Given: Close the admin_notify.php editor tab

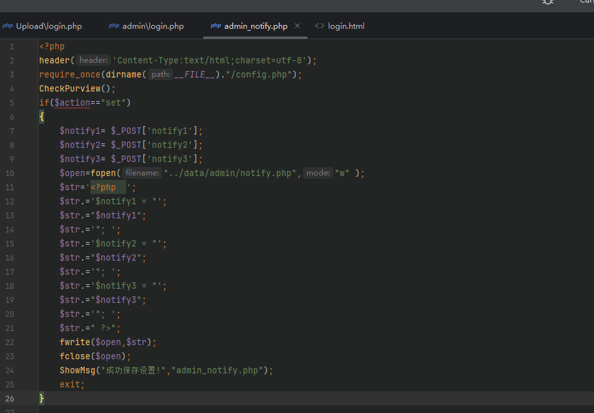Looking at the screenshot, I should coord(297,26).
